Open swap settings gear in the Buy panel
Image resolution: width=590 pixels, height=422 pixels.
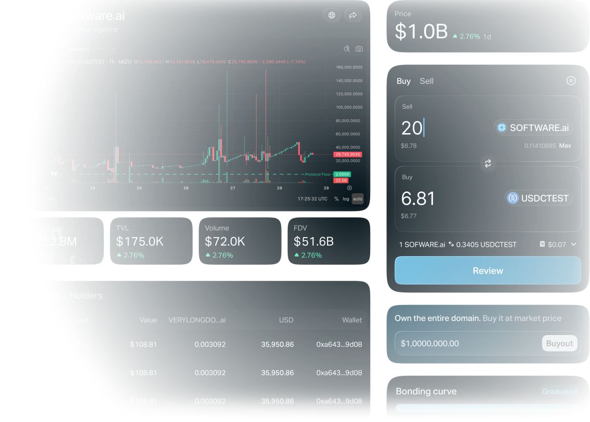tap(571, 80)
